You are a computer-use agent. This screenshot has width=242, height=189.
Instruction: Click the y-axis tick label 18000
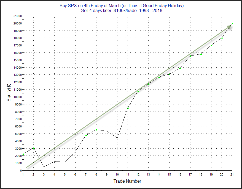click(18, 38)
